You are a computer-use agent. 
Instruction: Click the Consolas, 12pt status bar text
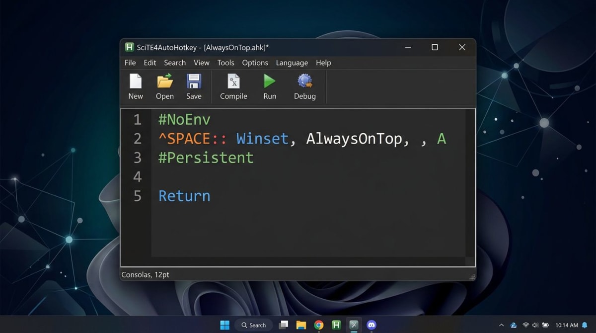[146, 274]
